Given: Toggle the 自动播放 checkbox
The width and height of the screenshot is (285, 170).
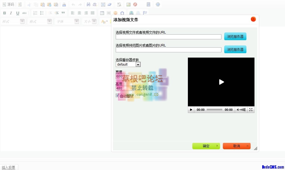Looking at the screenshot, I should point(118,96).
